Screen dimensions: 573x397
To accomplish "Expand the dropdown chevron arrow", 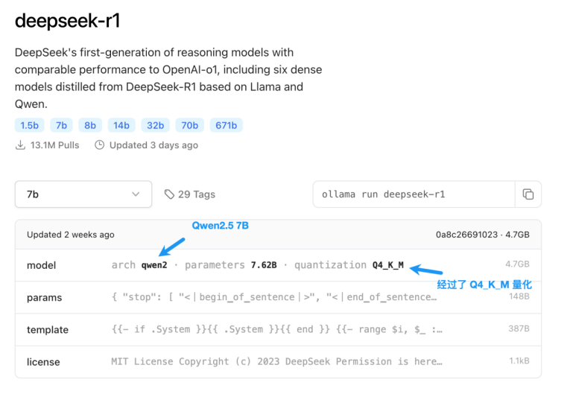I will pos(136,194).
